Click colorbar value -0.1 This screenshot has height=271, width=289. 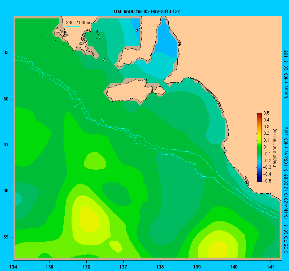click(267, 154)
